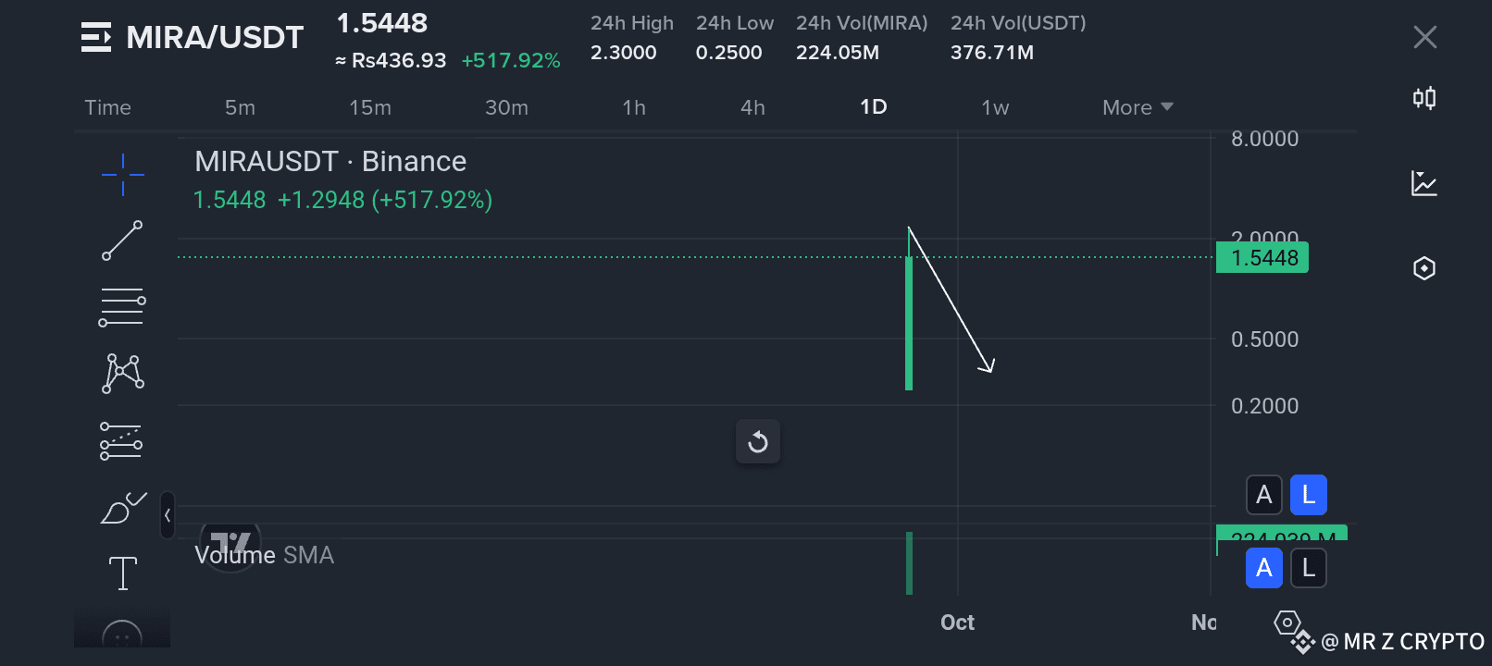Select the text annotation tool
This screenshot has width=1492, height=666.
coord(122,573)
